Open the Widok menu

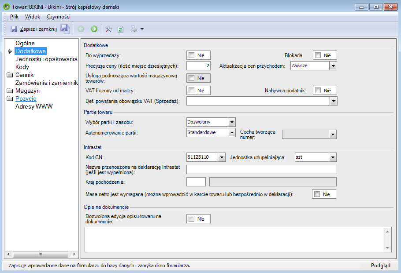pos(33,17)
